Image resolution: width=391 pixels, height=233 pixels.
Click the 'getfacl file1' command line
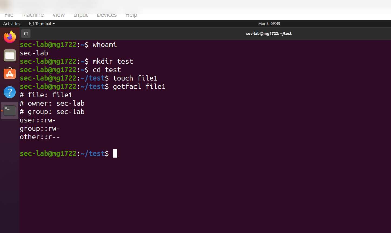coord(93,86)
